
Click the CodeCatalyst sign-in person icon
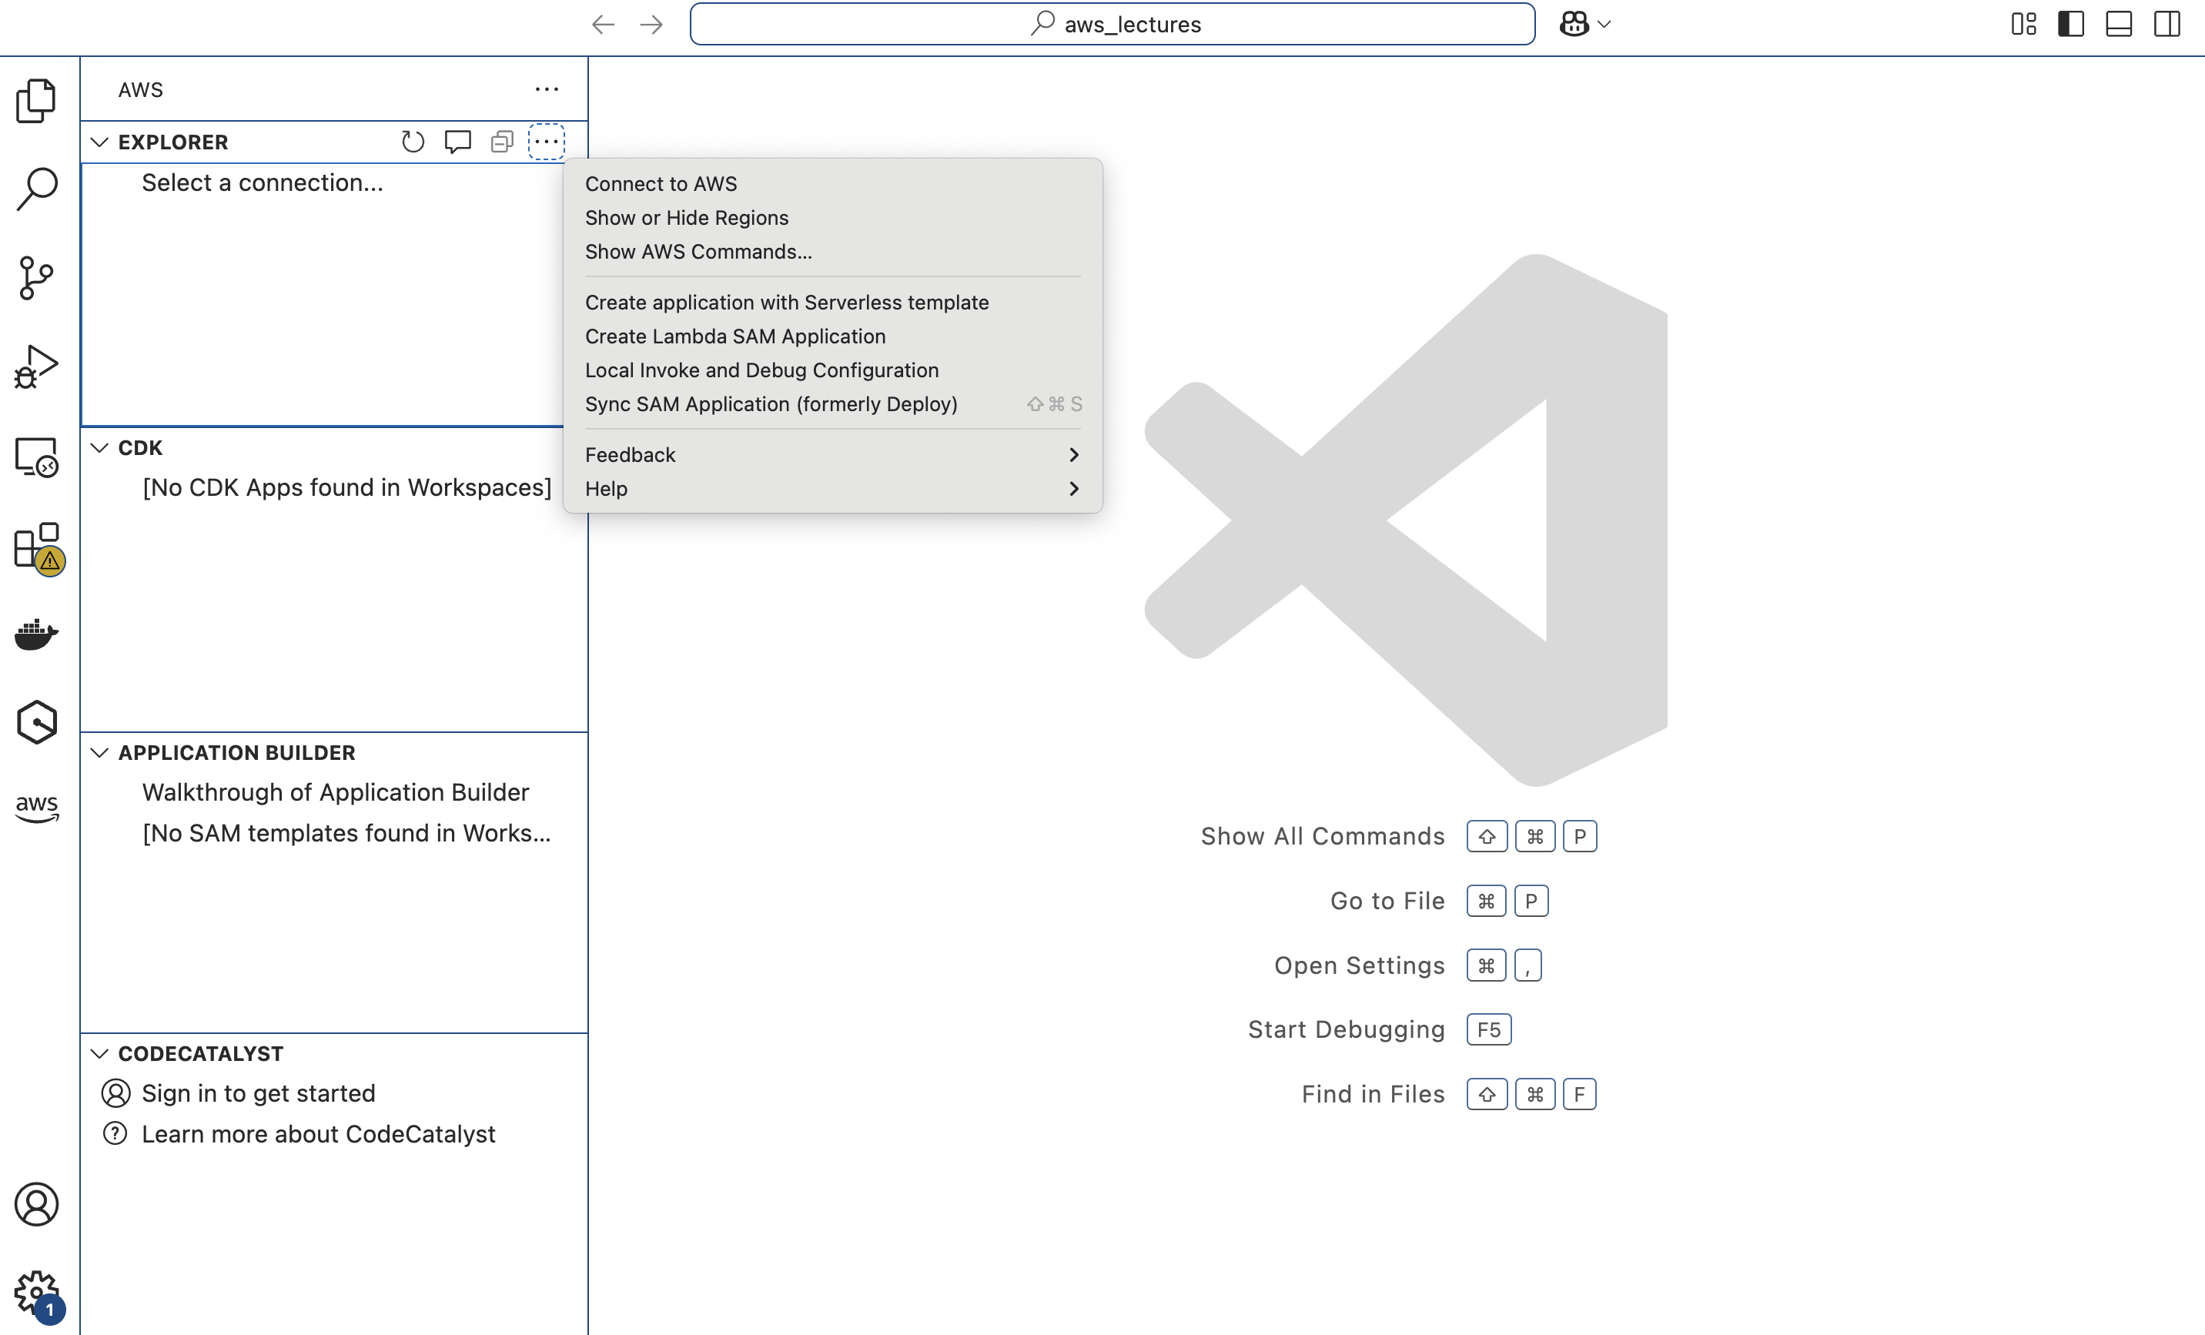(x=115, y=1093)
